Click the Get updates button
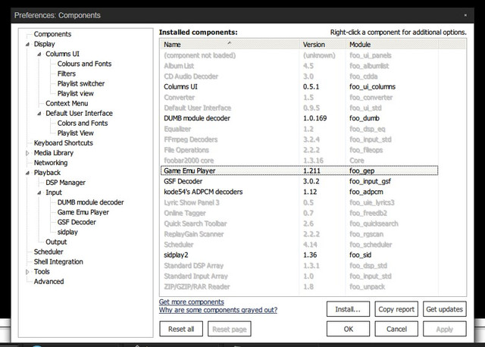Screen dimensions: 485x347 tap(445, 309)
